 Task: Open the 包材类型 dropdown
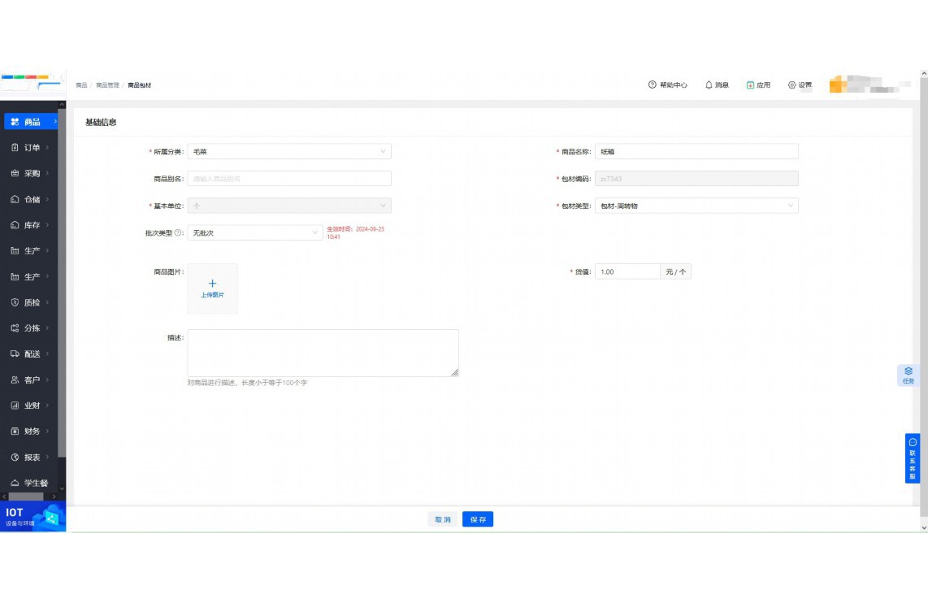(696, 206)
